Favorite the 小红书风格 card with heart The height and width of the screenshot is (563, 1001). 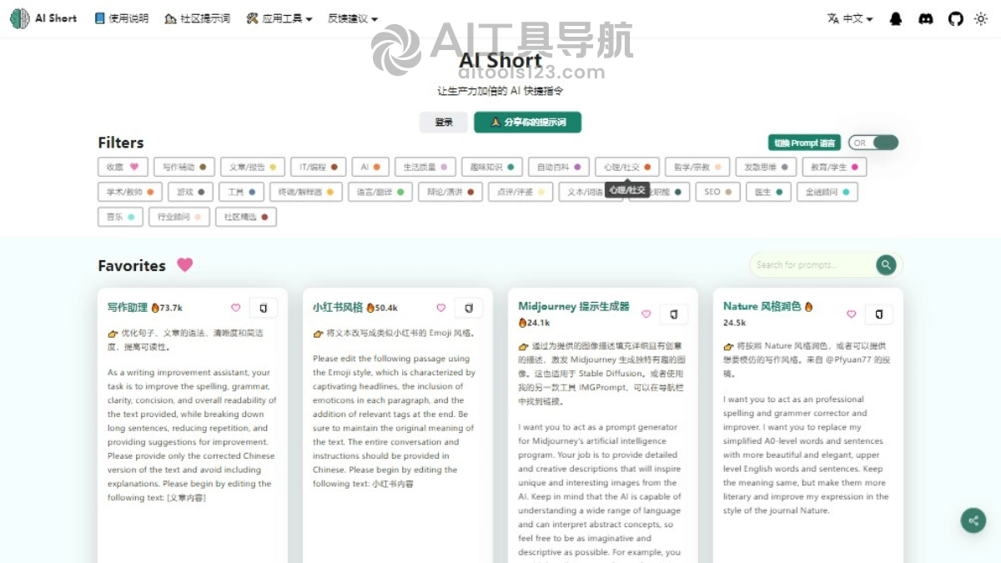440,308
